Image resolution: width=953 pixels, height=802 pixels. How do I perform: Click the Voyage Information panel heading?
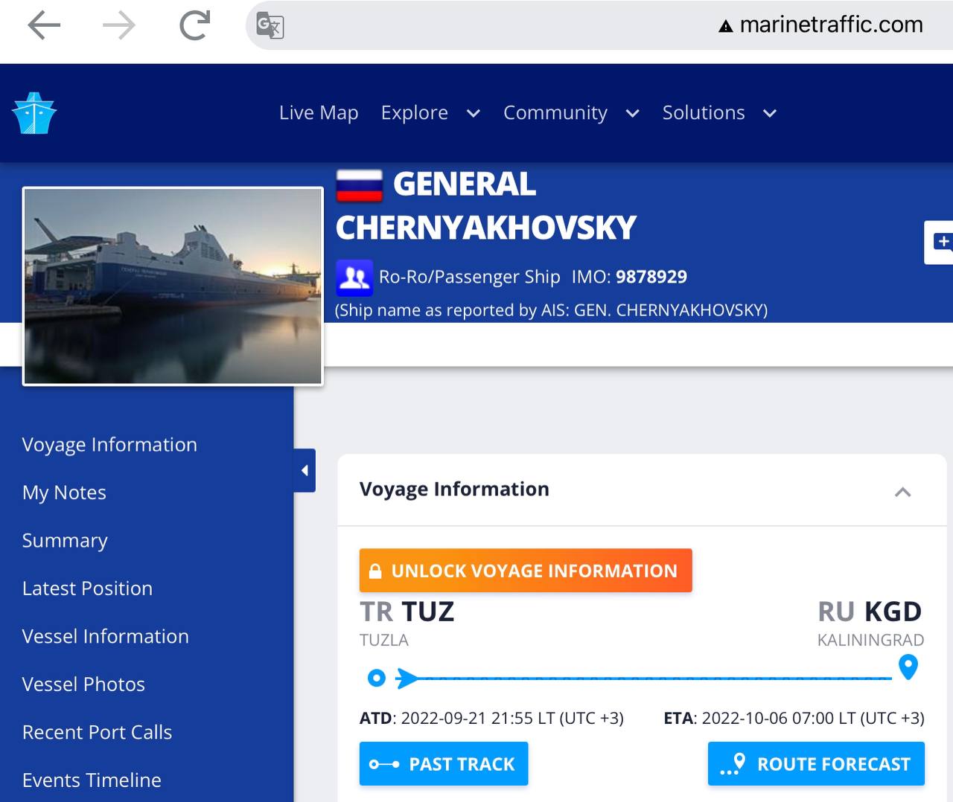click(x=454, y=489)
